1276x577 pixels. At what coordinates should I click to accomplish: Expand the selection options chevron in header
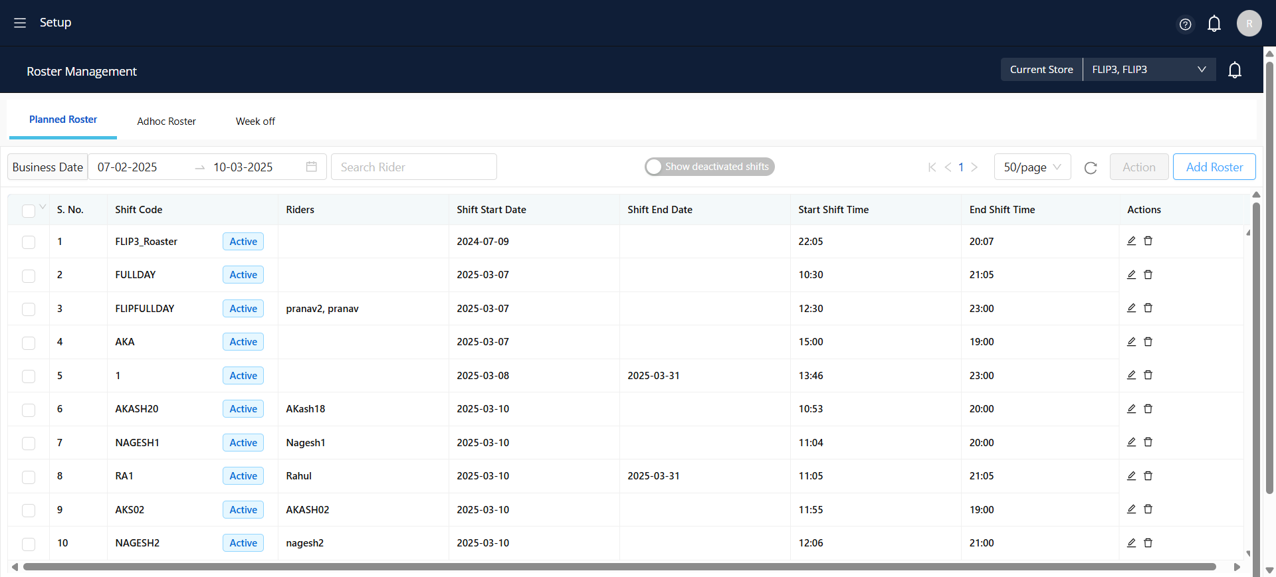click(x=43, y=206)
